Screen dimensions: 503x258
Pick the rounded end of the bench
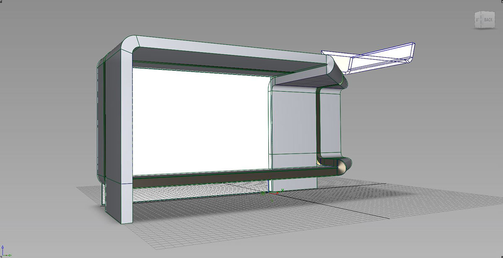click(x=343, y=167)
